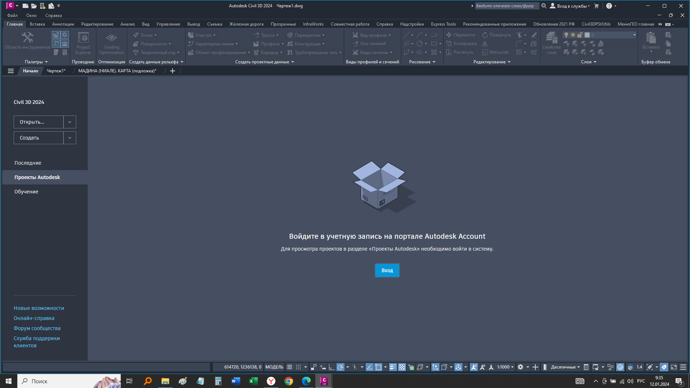Image resolution: width=690 pixels, height=388 pixels.
Task: Open the layer name combo box in Слои
Action: [x=599, y=35]
